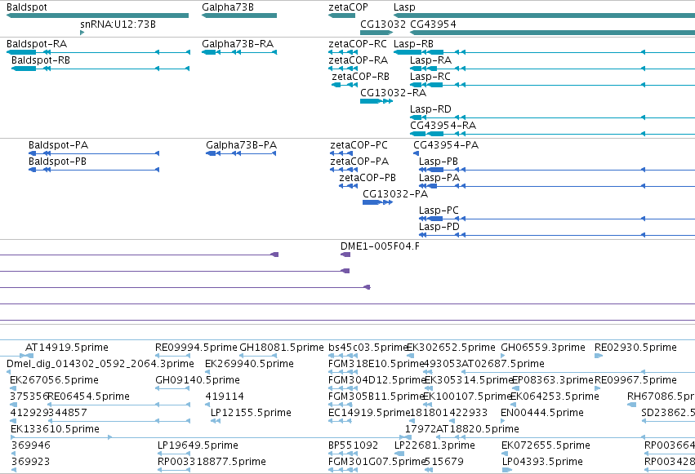The image size is (695, 474).
Task: Click the CG13032 gene bar
Action: click(376, 33)
